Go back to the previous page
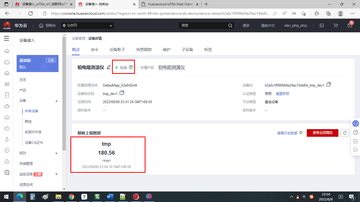 (x=7, y=13)
